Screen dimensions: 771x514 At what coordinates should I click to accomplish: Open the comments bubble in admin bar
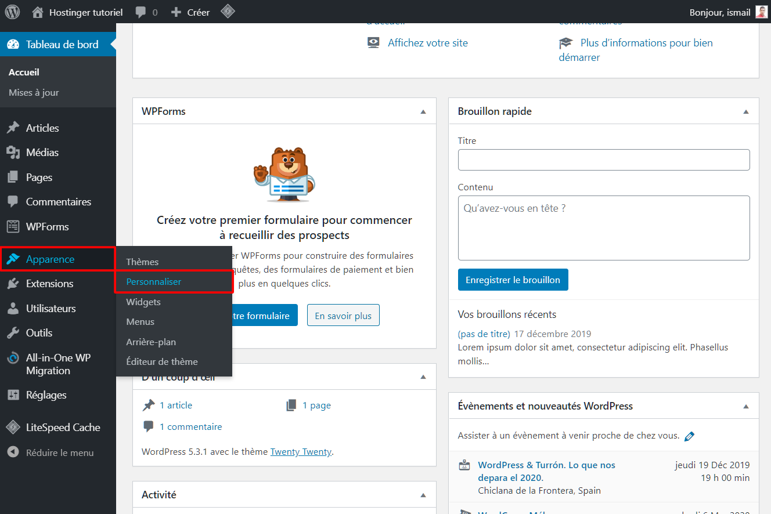click(x=146, y=11)
